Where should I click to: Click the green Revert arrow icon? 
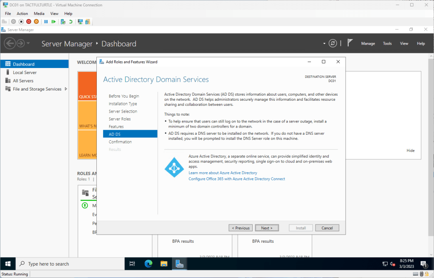70,22
